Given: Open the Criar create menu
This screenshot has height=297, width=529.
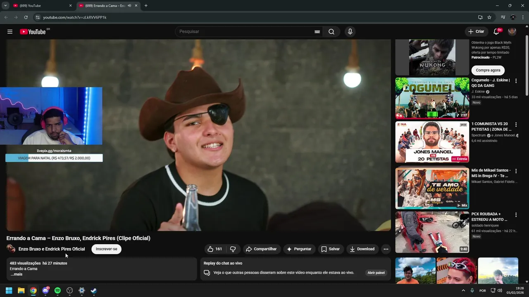Looking at the screenshot, I should [x=476, y=32].
